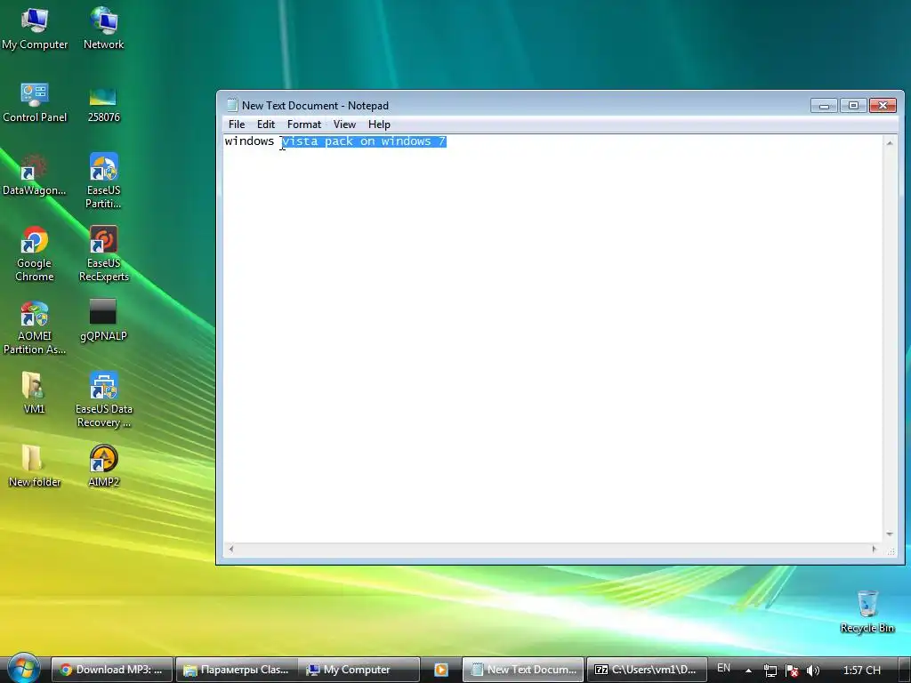
Task: Click the 1:57 clock in the tray
Action: click(861, 671)
